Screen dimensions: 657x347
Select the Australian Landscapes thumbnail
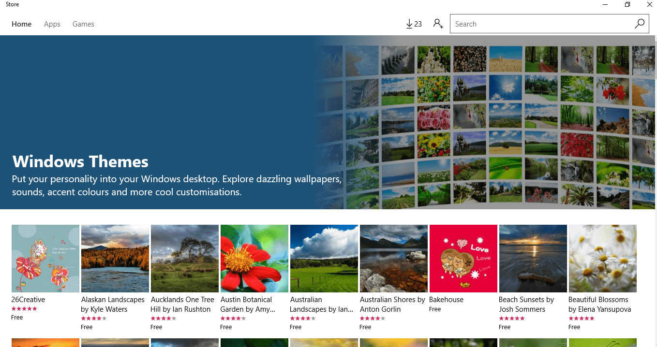point(324,259)
